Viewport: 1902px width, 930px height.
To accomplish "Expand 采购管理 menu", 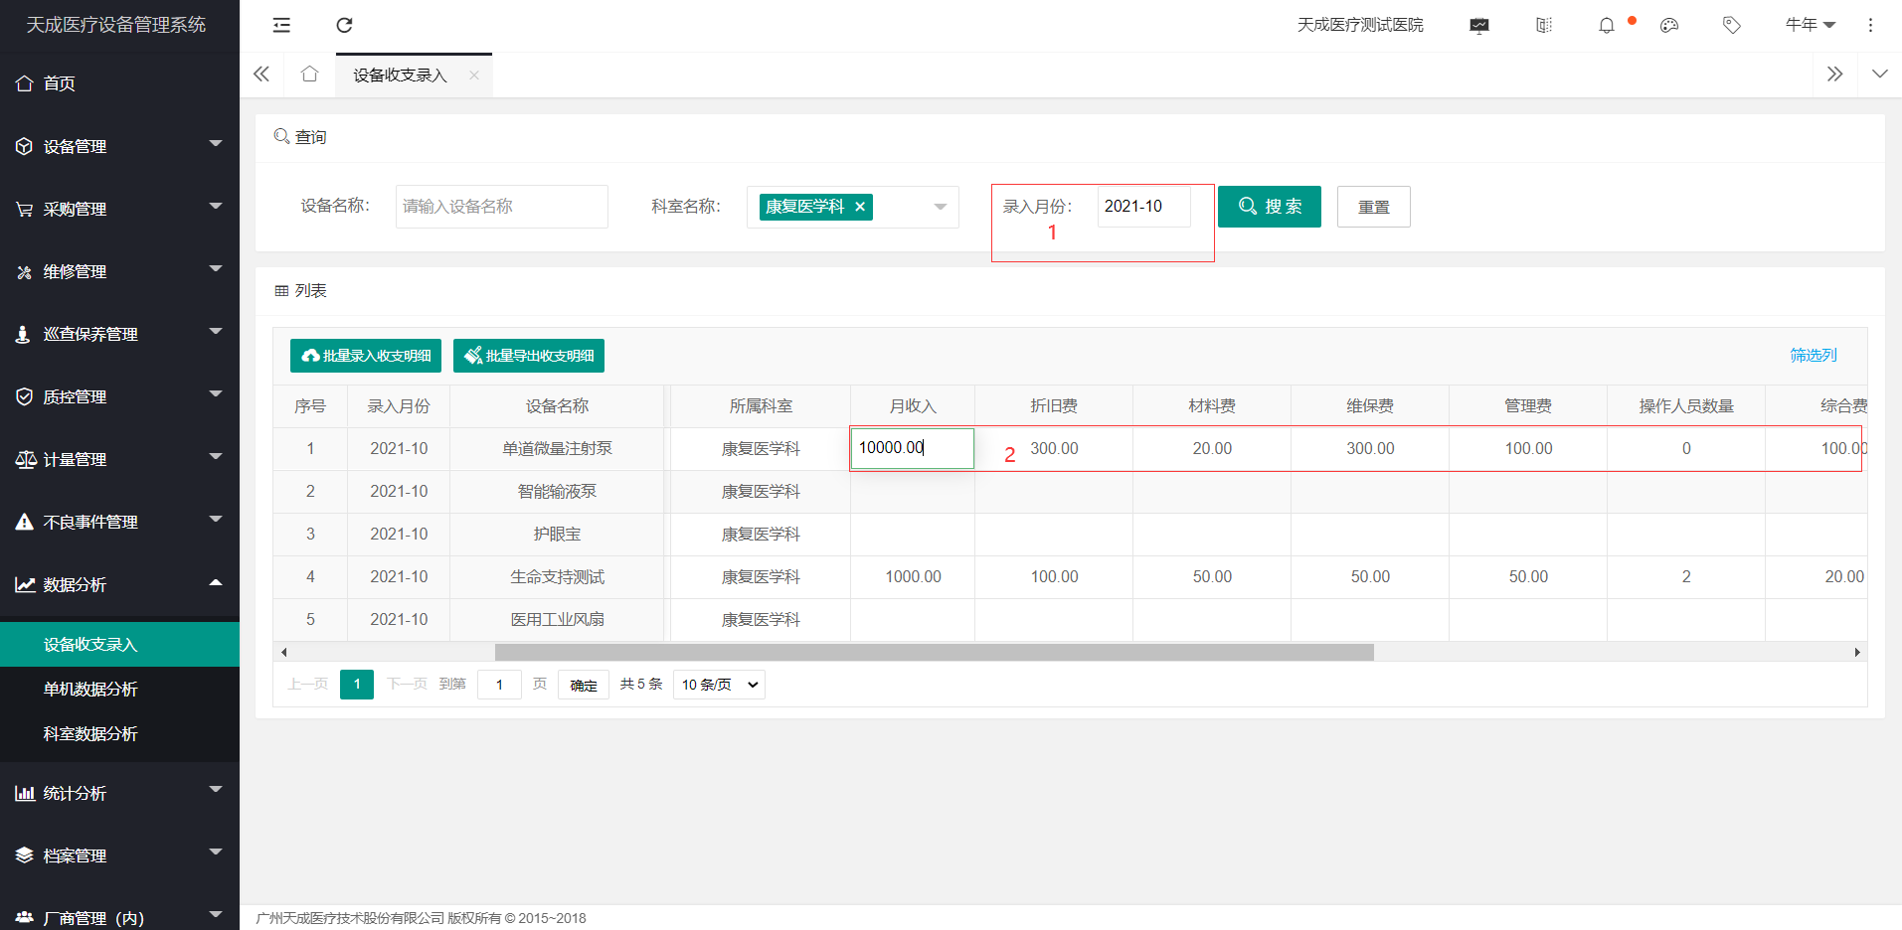I will coord(119,209).
